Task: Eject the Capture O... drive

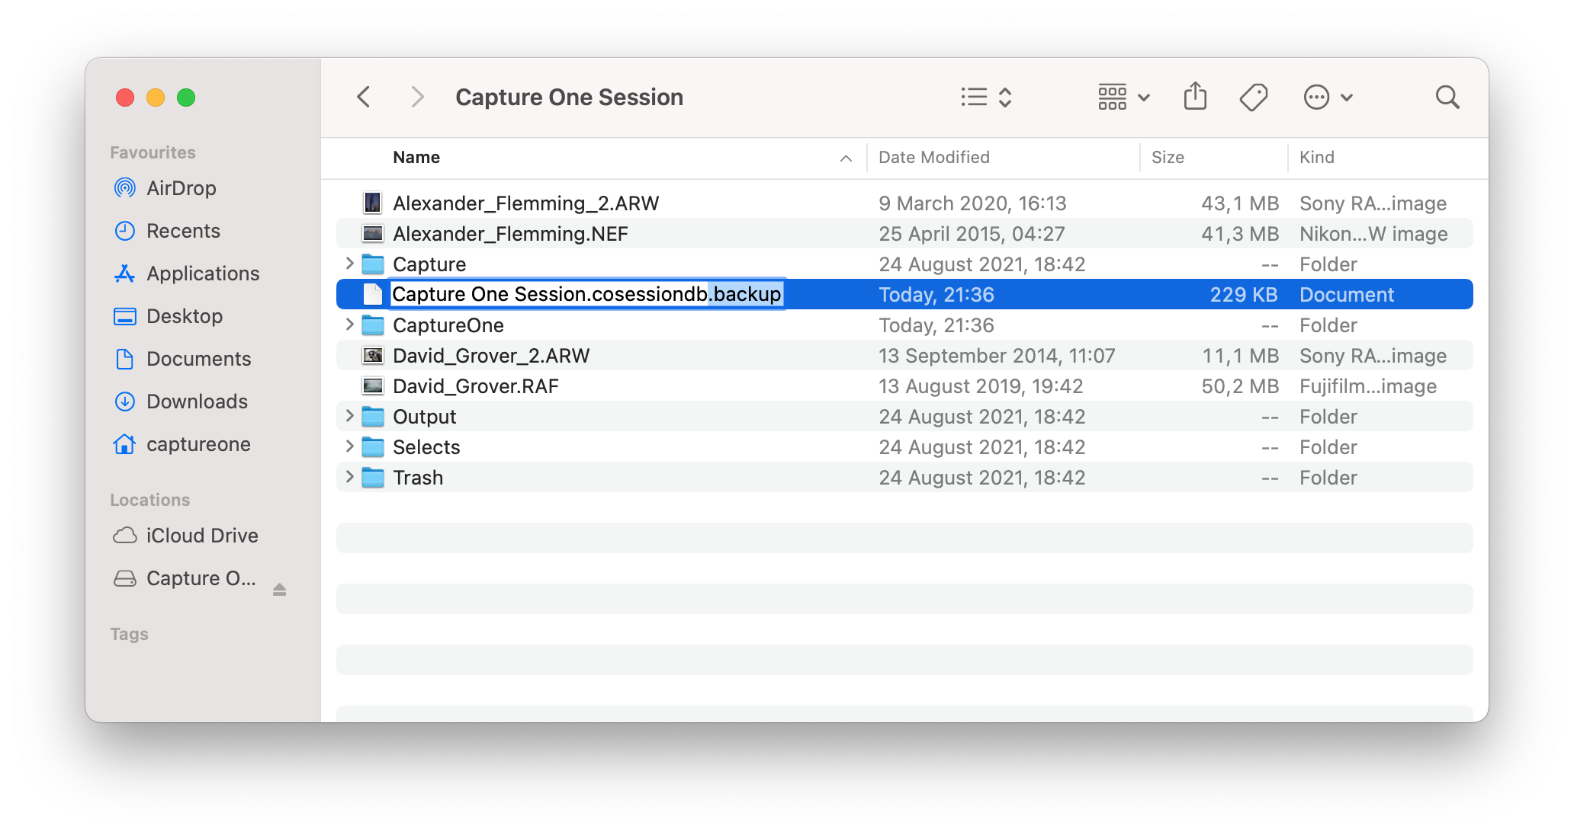Action: coord(279,589)
